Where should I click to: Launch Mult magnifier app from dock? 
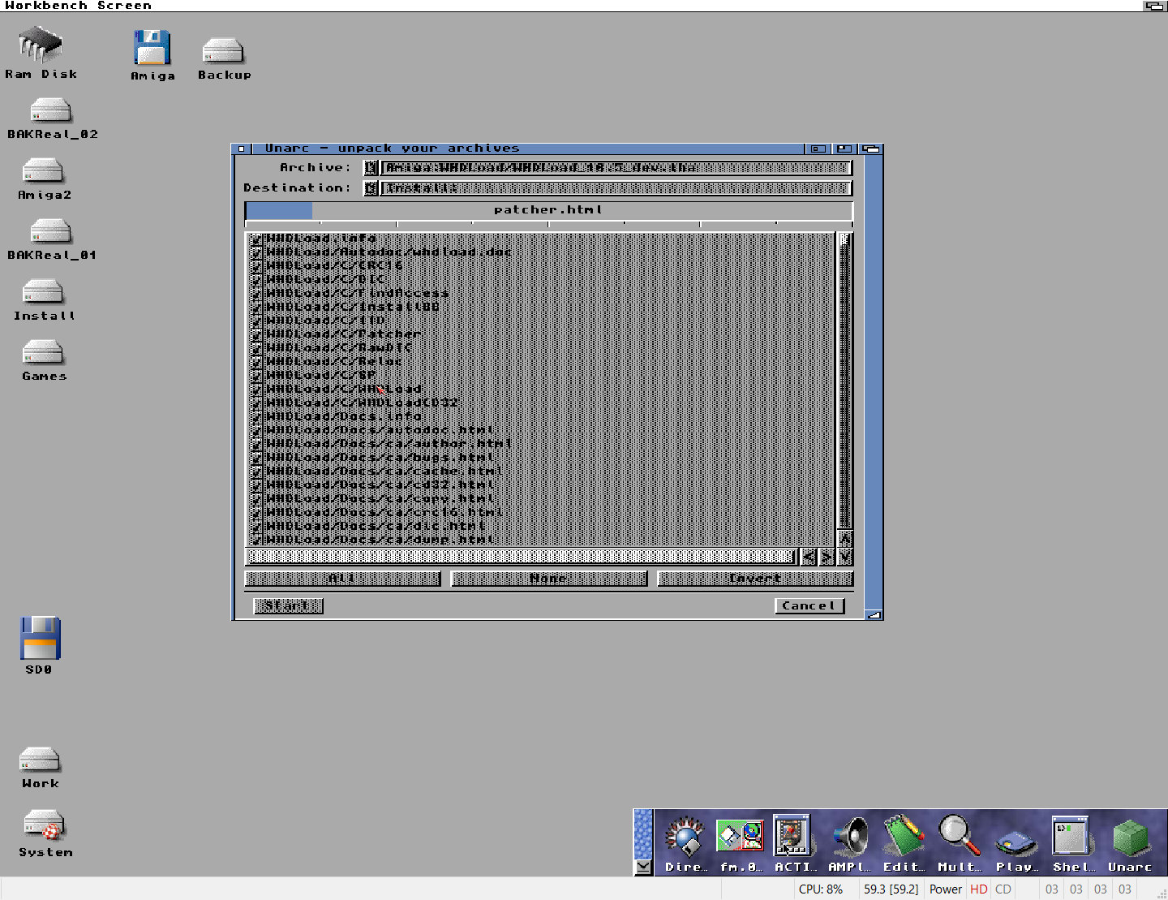tap(959, 836)
